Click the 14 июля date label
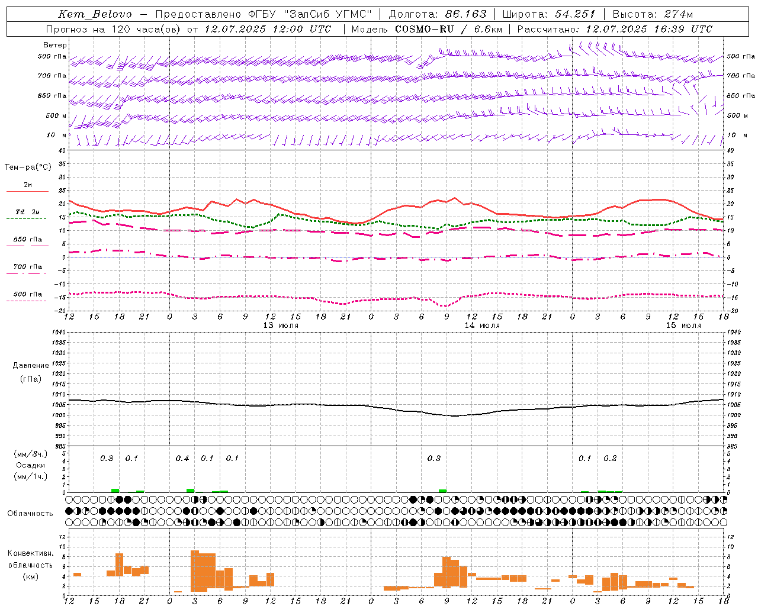Image resolution: width=758 pixels, height=606 pixels. (x=482, y=325)
